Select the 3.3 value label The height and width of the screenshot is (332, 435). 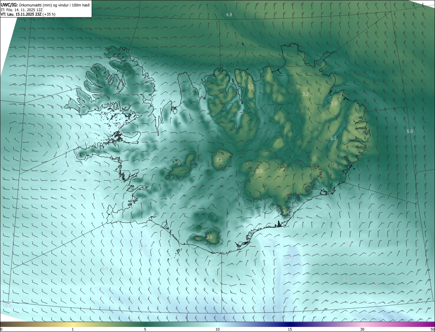(219, 160)
